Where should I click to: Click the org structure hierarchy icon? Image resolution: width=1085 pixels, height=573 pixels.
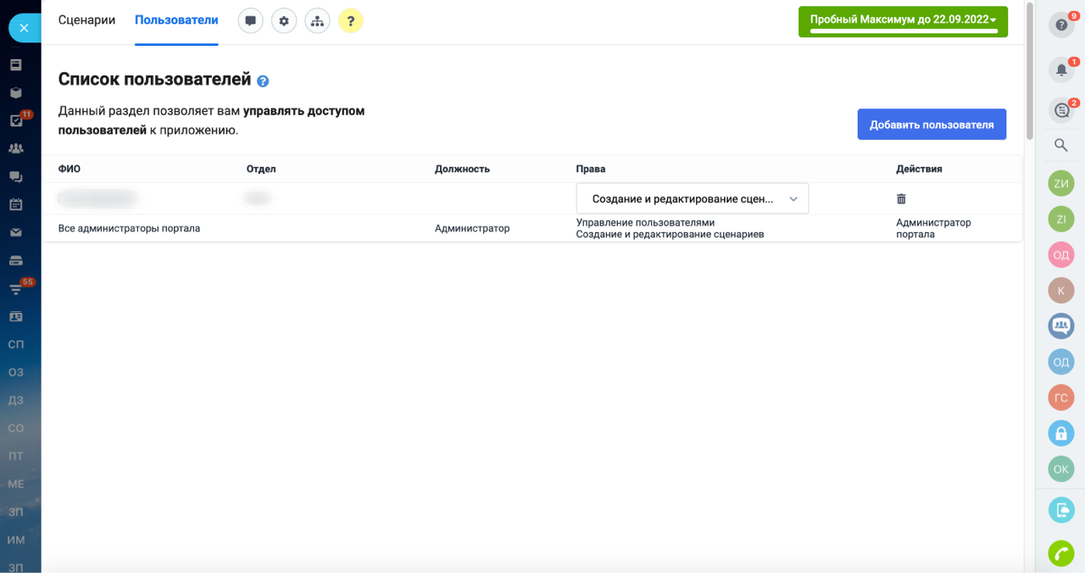tap(317, 21)
